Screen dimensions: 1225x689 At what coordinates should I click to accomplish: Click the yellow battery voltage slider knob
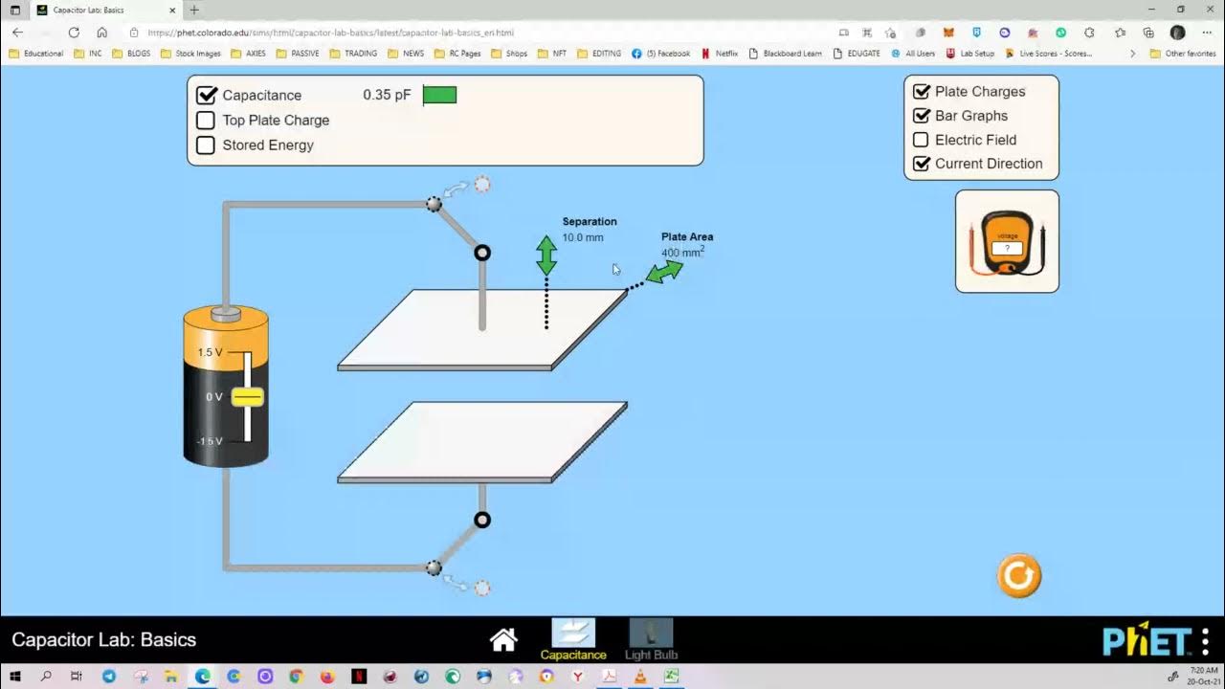coord(248,397)
